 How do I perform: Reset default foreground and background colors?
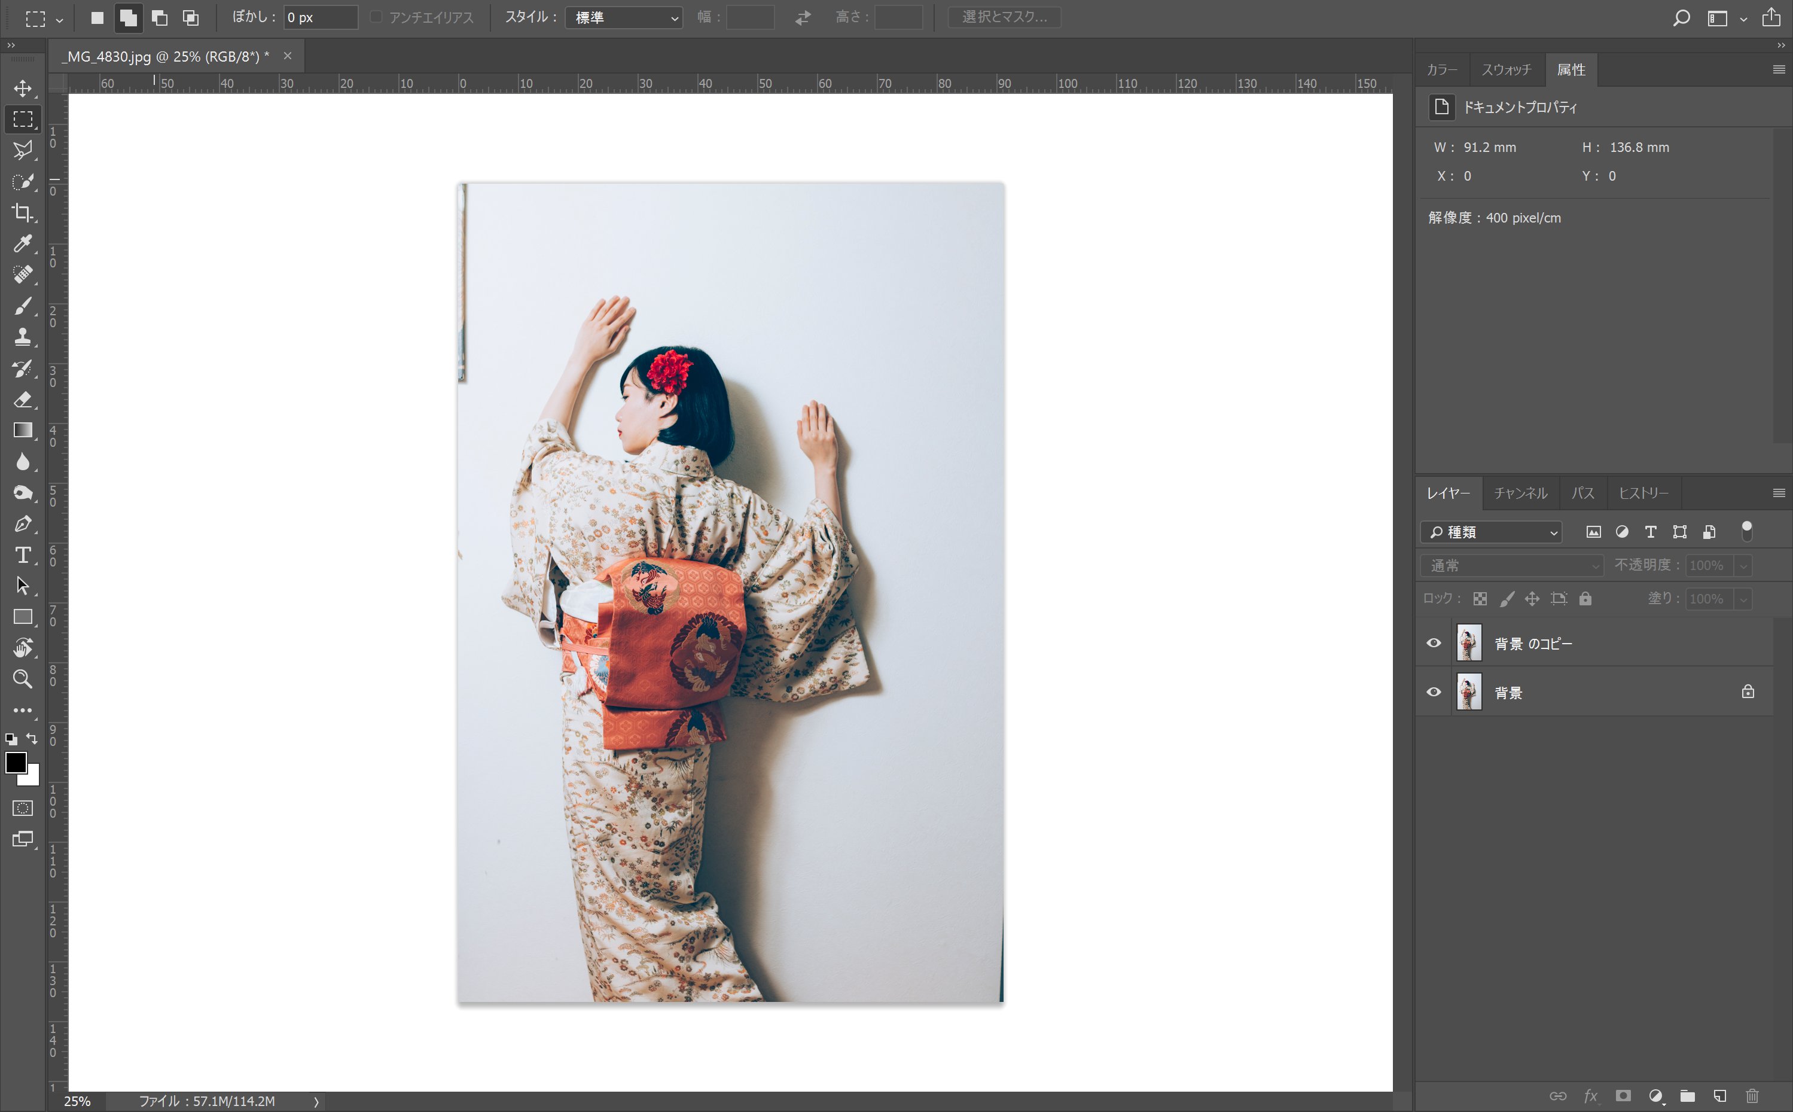(x=11, y=738)
